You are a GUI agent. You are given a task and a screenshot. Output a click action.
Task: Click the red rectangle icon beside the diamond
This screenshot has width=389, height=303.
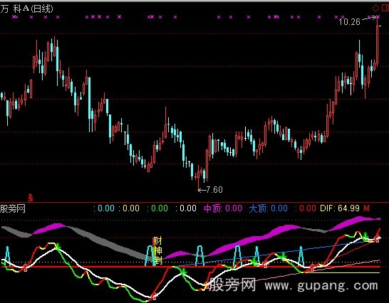pos(385,8)
